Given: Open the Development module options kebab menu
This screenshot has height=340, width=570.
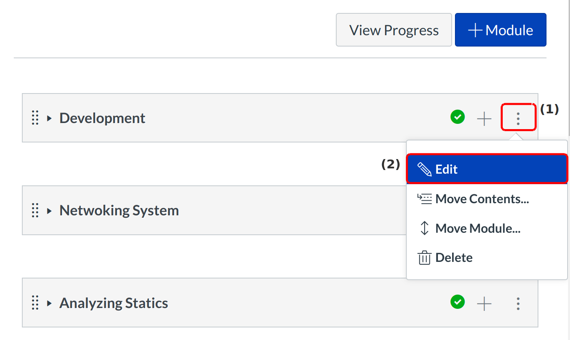Looking at the screenshot, I should click(518, 118).
